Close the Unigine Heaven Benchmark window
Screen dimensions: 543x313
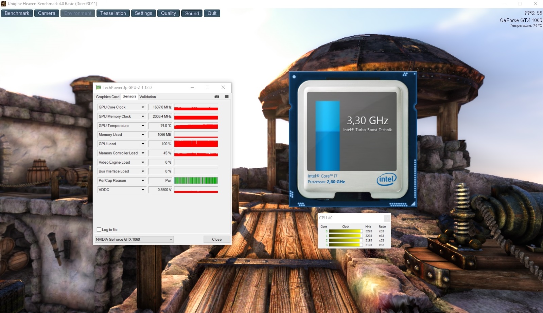(x=535, y=4)
